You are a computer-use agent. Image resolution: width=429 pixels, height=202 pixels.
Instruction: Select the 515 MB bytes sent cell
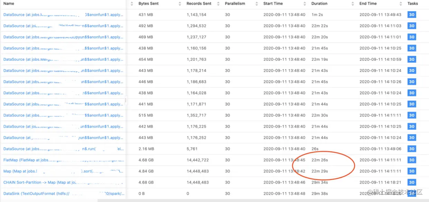point(146,115)
